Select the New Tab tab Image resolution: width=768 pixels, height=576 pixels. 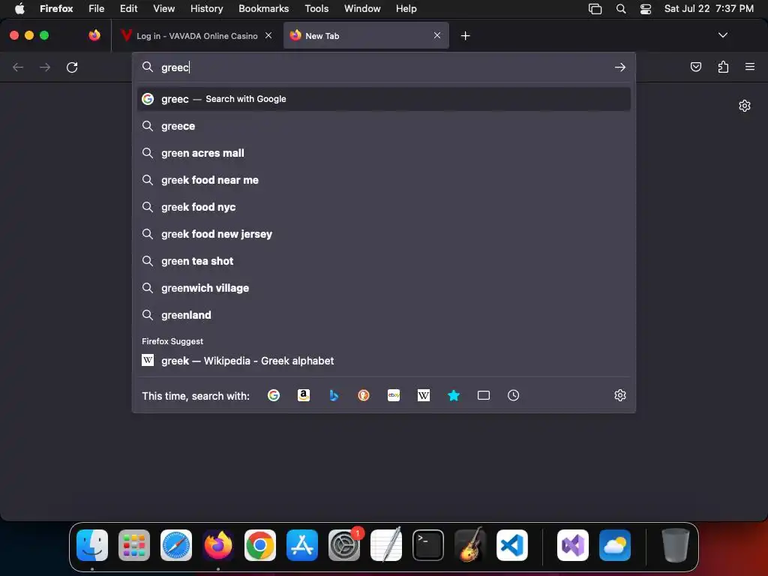tap(366, 35)
